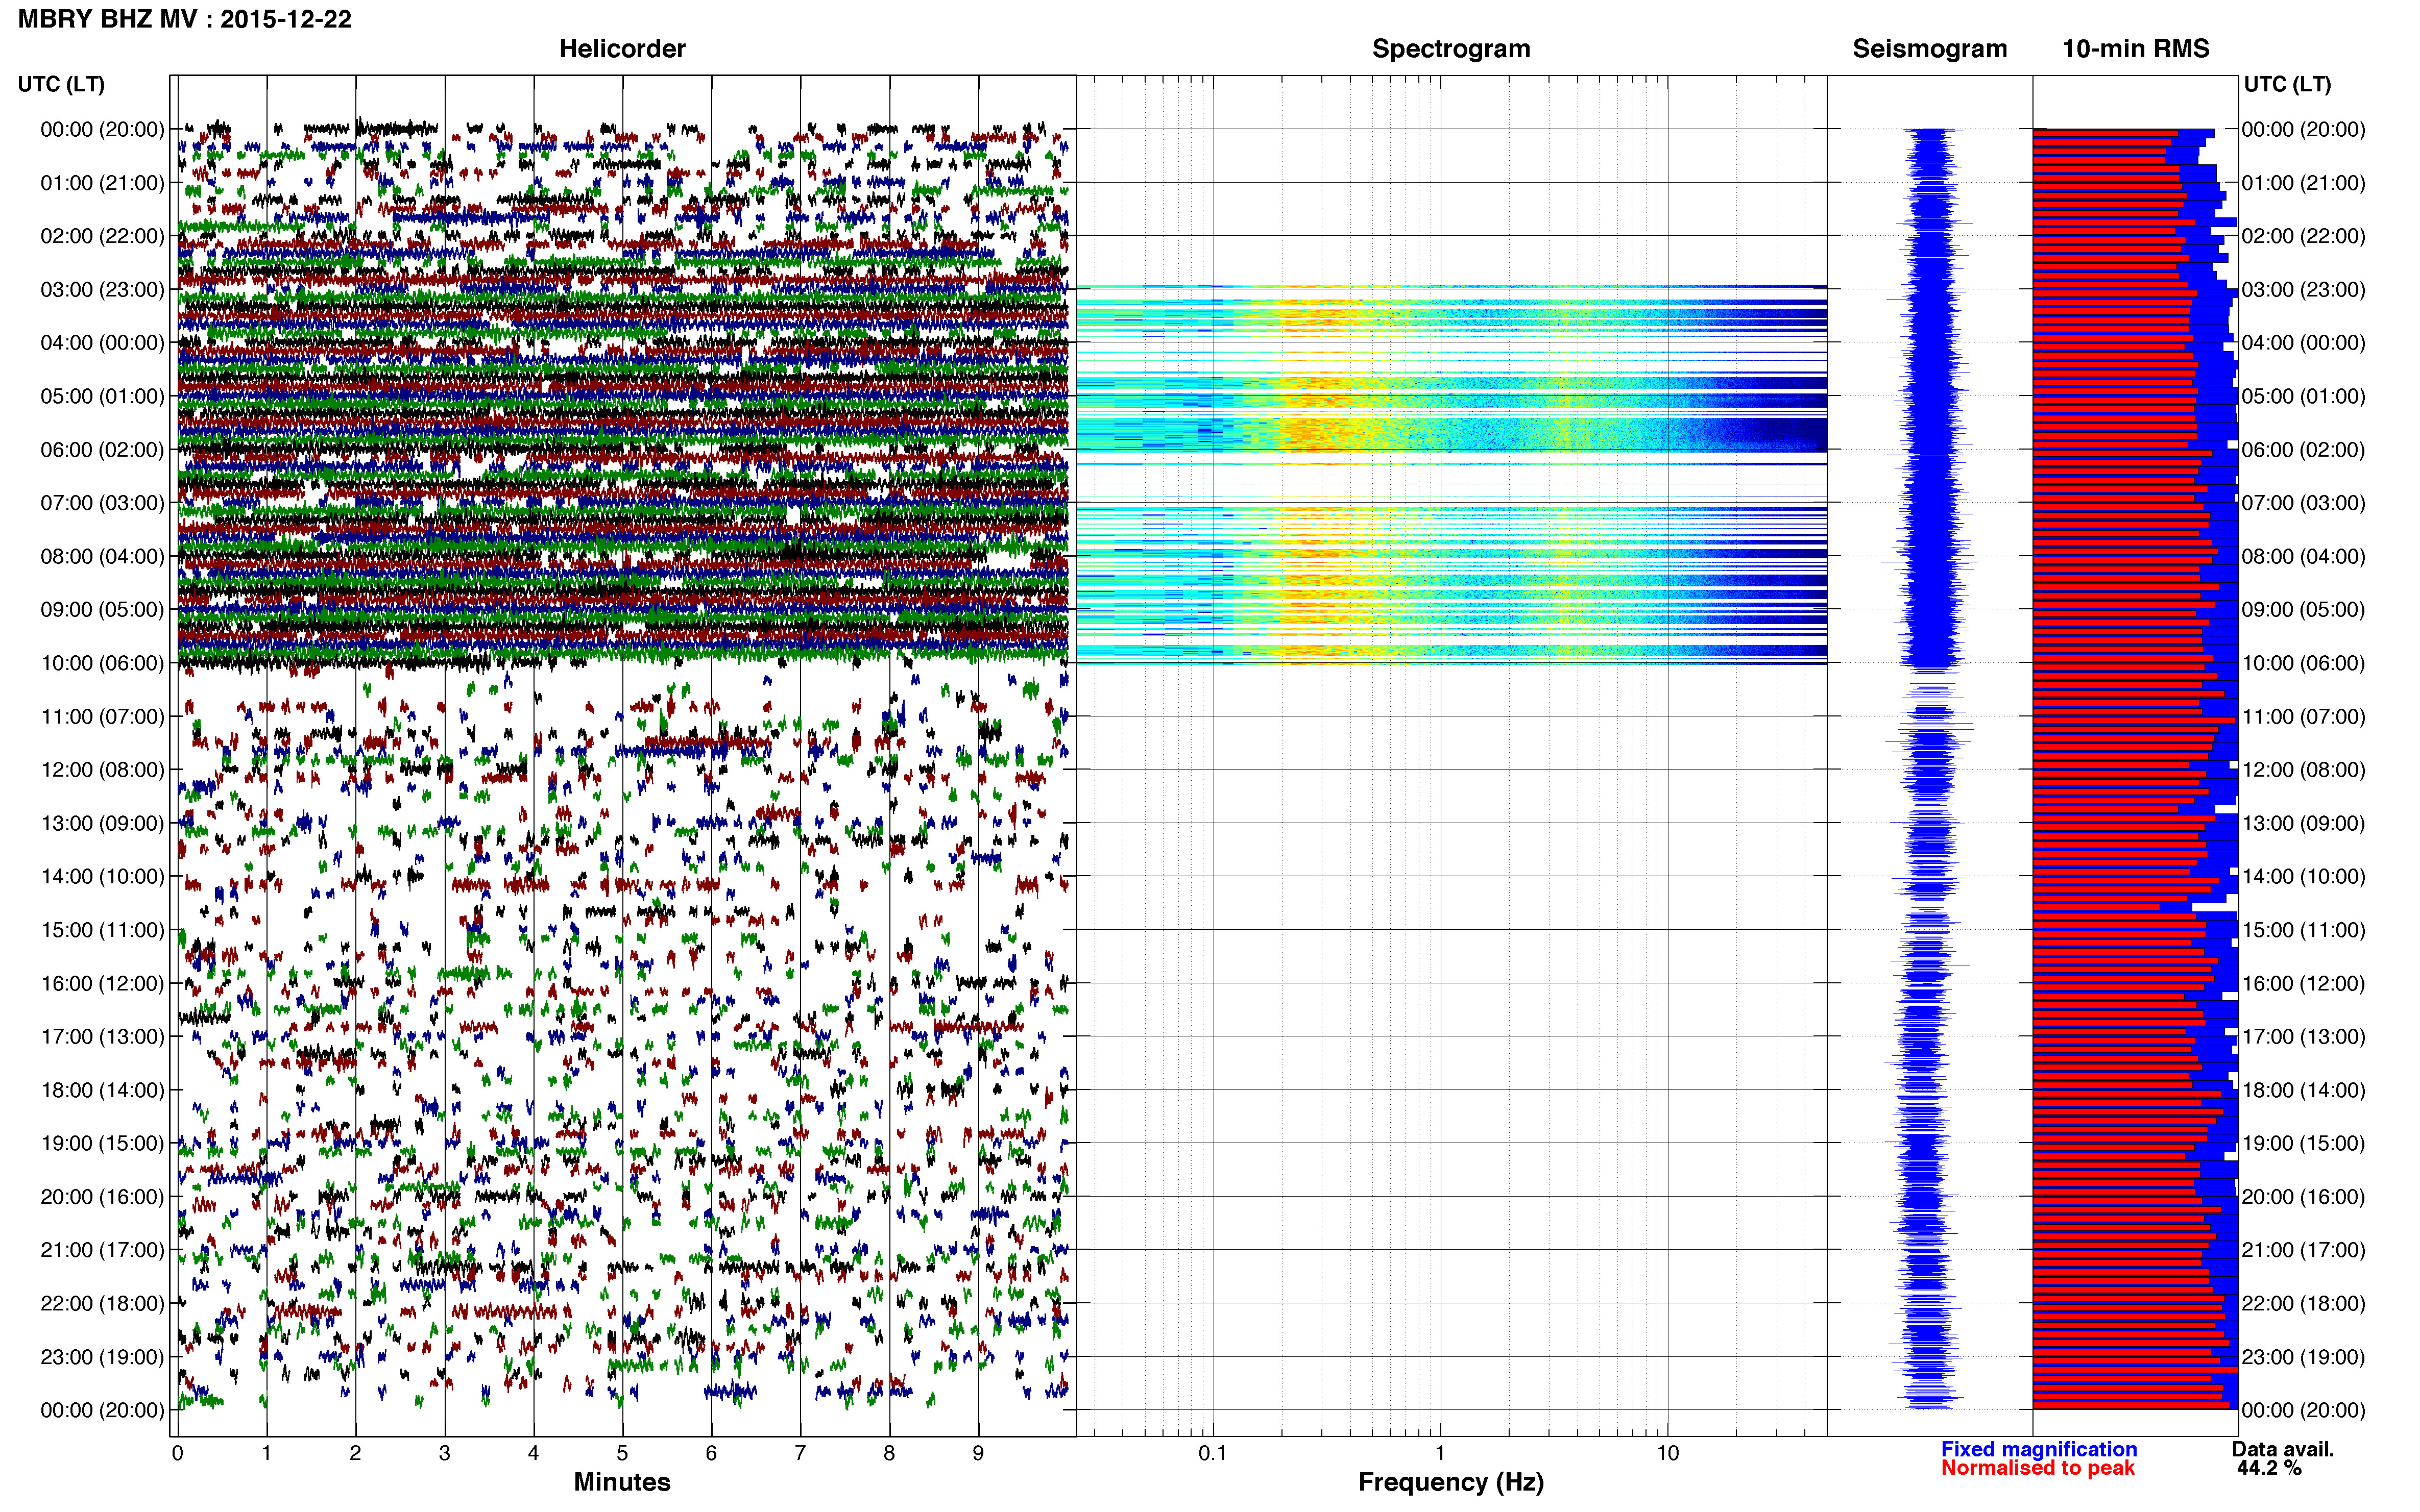Click 17:00 (13:00) on the Helicorder time axis
The height and width of the screenshot is (1512, 2420).
click(102, 1037)
